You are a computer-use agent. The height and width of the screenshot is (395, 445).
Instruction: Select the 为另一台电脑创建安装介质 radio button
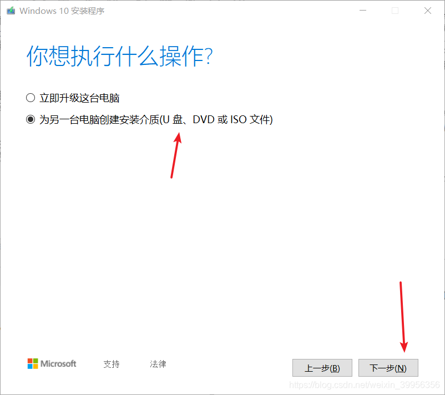[x=31, y=119]
